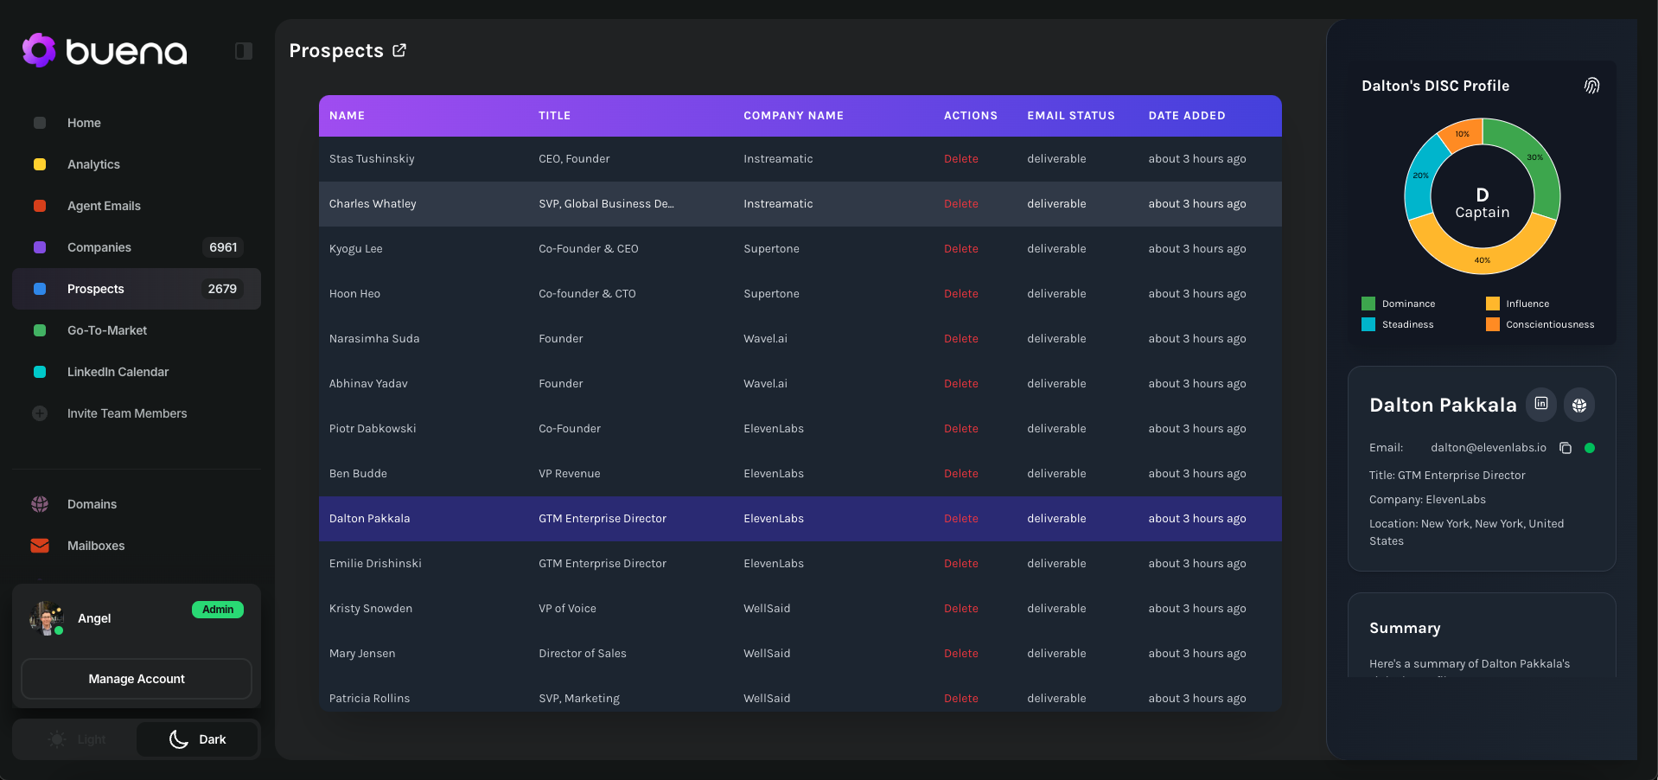Switch to Dark theme
The height and width of the screenshot is (780, 1658).
[197, 739]
